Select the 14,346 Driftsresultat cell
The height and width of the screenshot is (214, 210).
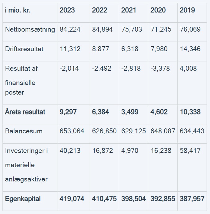pyautogui.click(x=190, y=49)
